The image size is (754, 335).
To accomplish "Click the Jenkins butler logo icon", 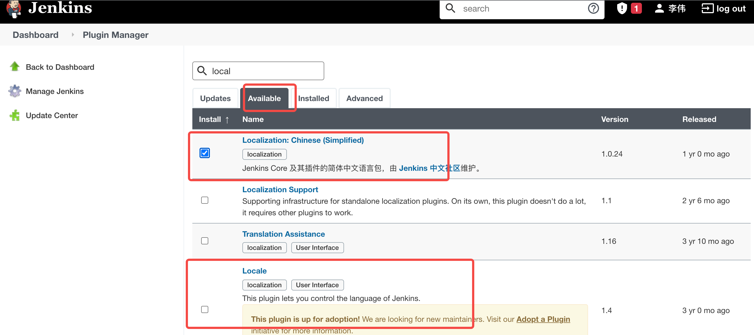I will tap(14, 9).
